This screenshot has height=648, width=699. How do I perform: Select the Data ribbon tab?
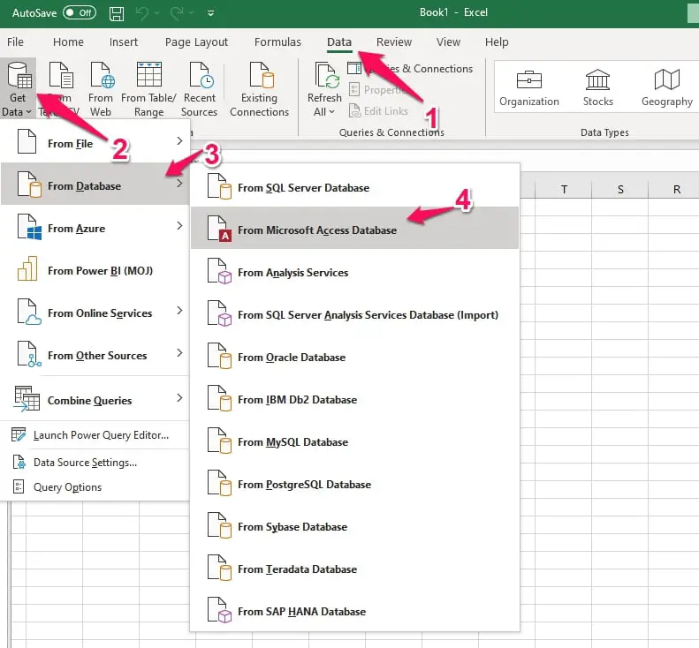(339, 41)
